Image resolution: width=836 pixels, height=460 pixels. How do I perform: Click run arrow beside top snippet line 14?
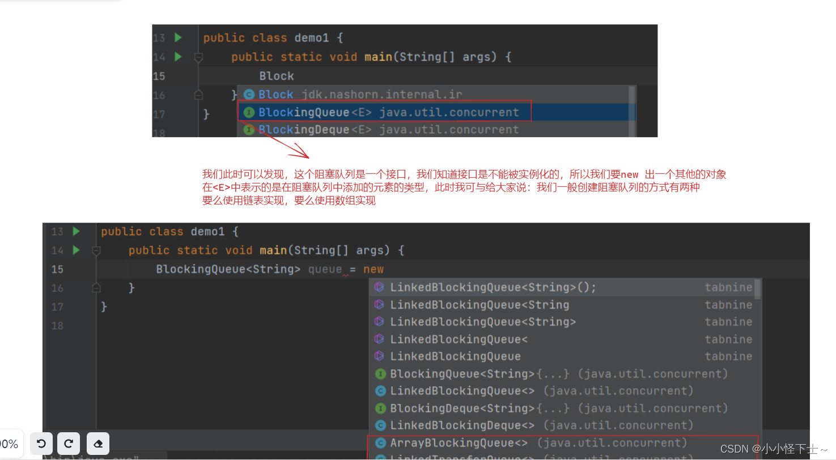(x=178, y=57)
